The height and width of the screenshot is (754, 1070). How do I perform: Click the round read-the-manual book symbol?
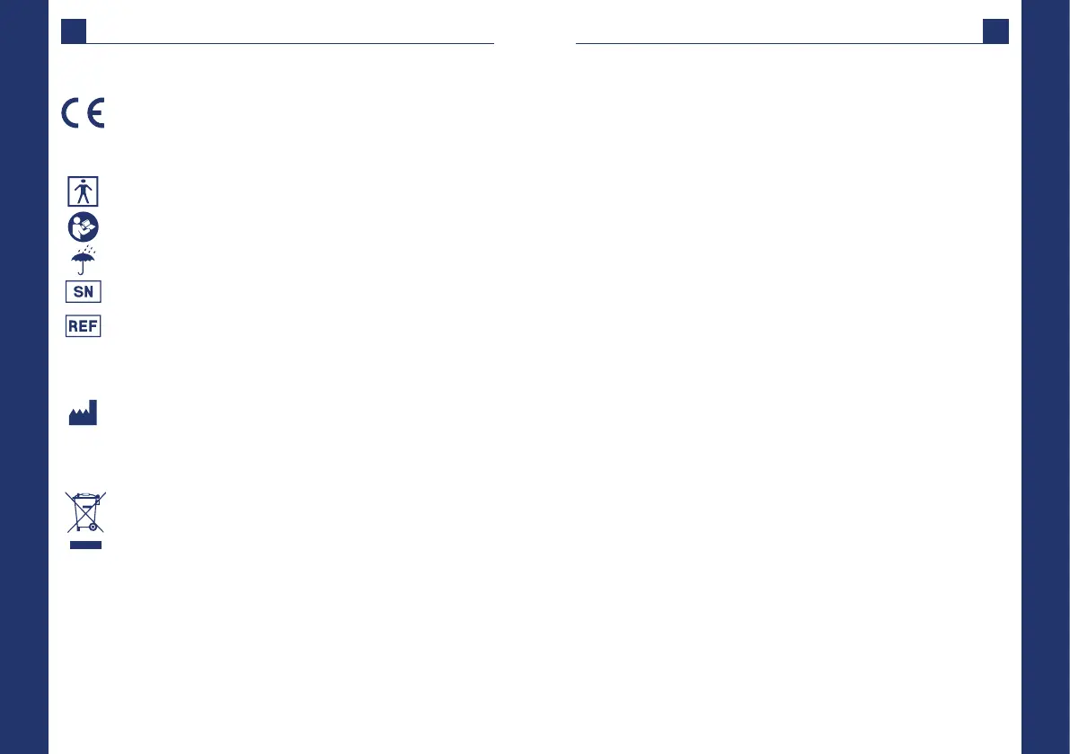click(83, 226)
